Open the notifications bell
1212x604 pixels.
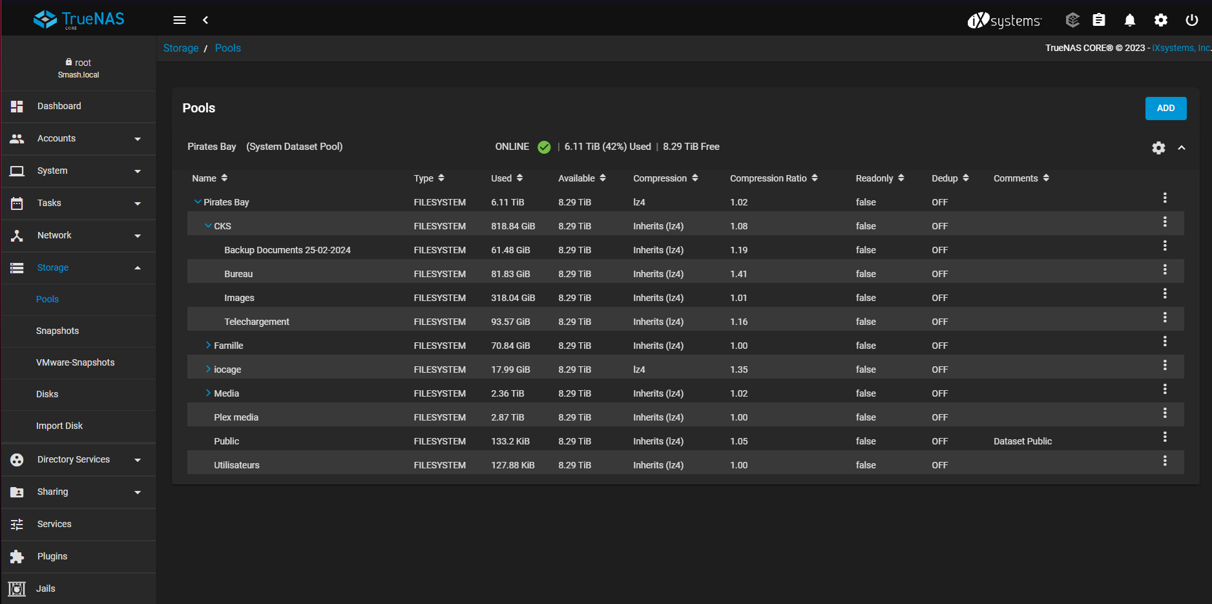[x=1129, y=20]
